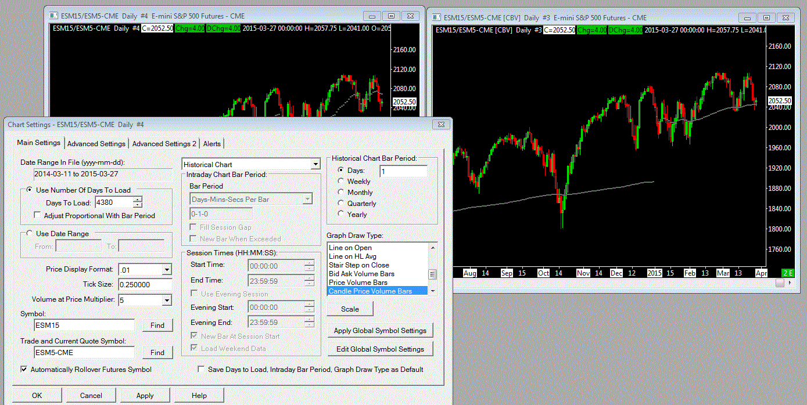Image resolution: width=807 pixels, height=405 pixels.
Task: Select Stair Step on Close draw type
Action: tap(378, 265)
